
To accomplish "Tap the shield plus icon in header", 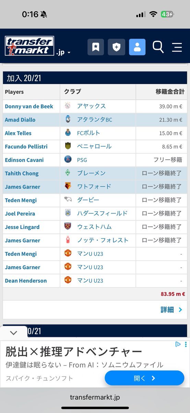I will [x=117, y=47].
